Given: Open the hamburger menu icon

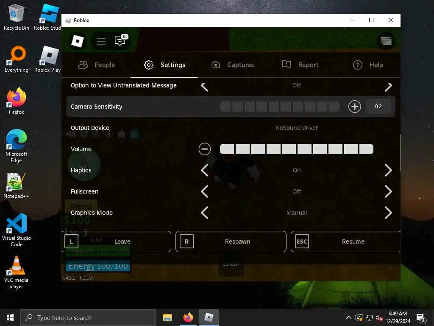Looking at the screenshot, I should [101, 41].
